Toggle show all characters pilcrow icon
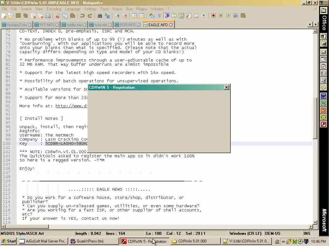This screenshot has height=246, width=329. tap(159, 16)
